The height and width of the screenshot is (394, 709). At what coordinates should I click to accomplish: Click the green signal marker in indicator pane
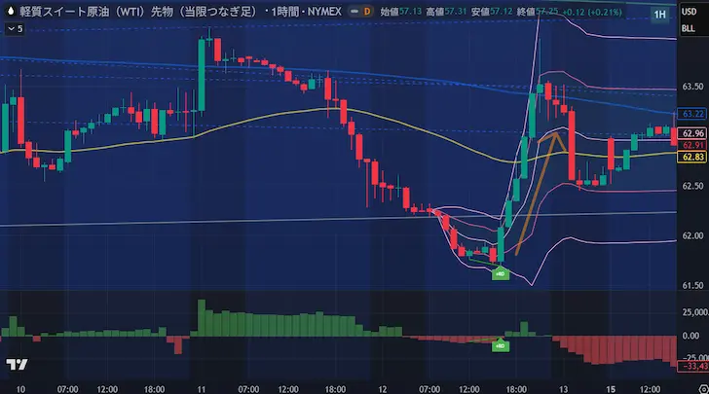(500, 344)
